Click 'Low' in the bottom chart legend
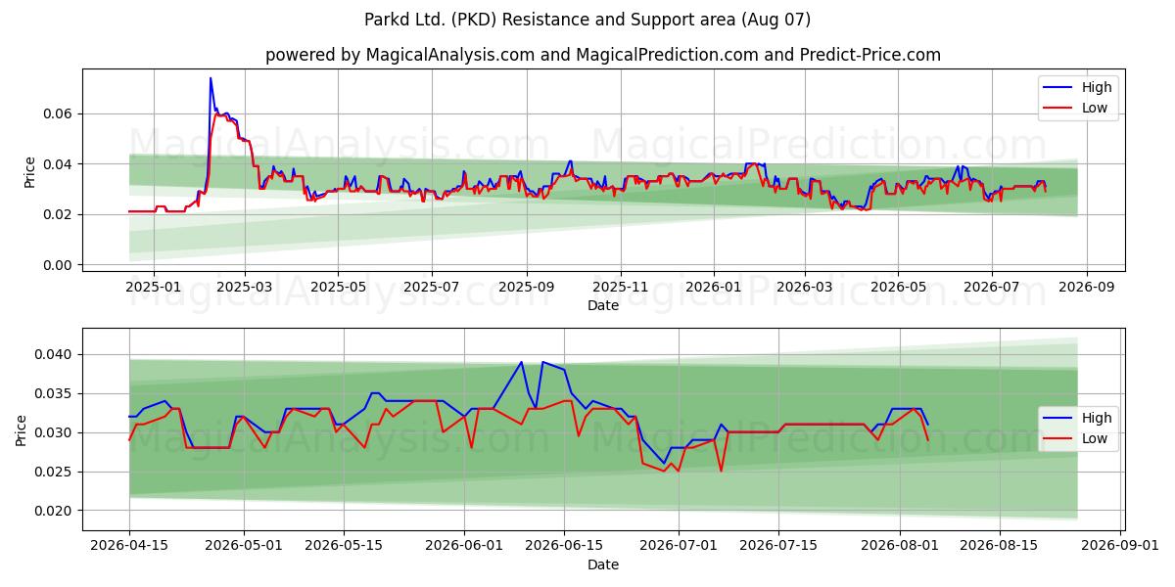Image resolution: width=1175 pixels, height=587 pixels. point(1095,438)
